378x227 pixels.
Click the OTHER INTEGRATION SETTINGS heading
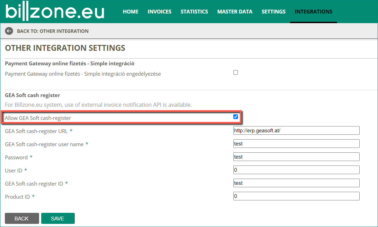click(x=65, y=48)
